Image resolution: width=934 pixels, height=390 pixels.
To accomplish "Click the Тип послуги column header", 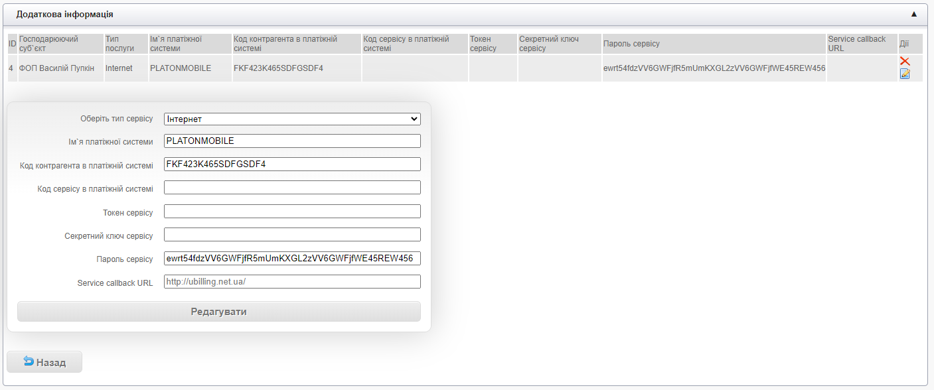I will click(119, 44).
